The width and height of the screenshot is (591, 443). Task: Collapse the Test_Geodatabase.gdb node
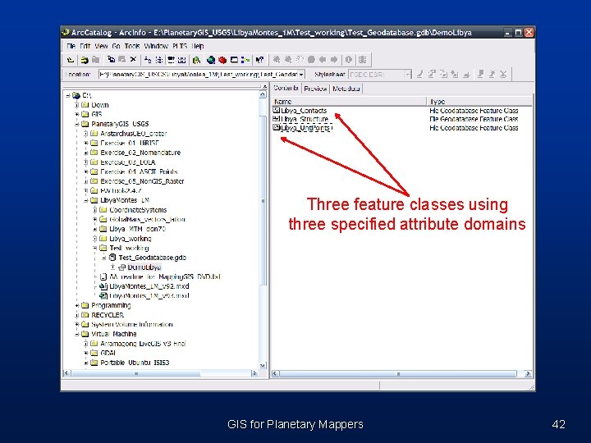(103, 258)
